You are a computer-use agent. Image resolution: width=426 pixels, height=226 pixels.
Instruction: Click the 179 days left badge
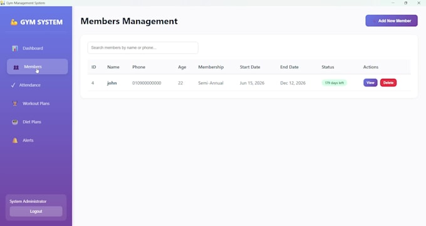(334, 83)
